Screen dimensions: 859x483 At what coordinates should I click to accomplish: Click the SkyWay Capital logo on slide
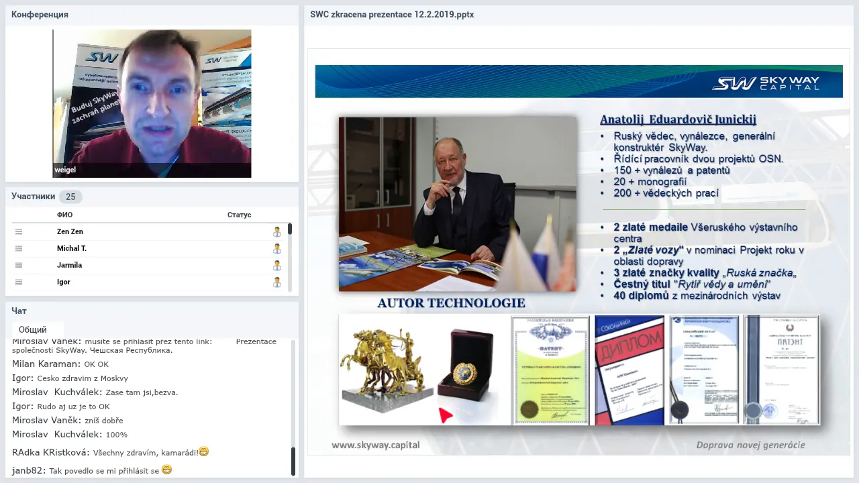(766, 83)
